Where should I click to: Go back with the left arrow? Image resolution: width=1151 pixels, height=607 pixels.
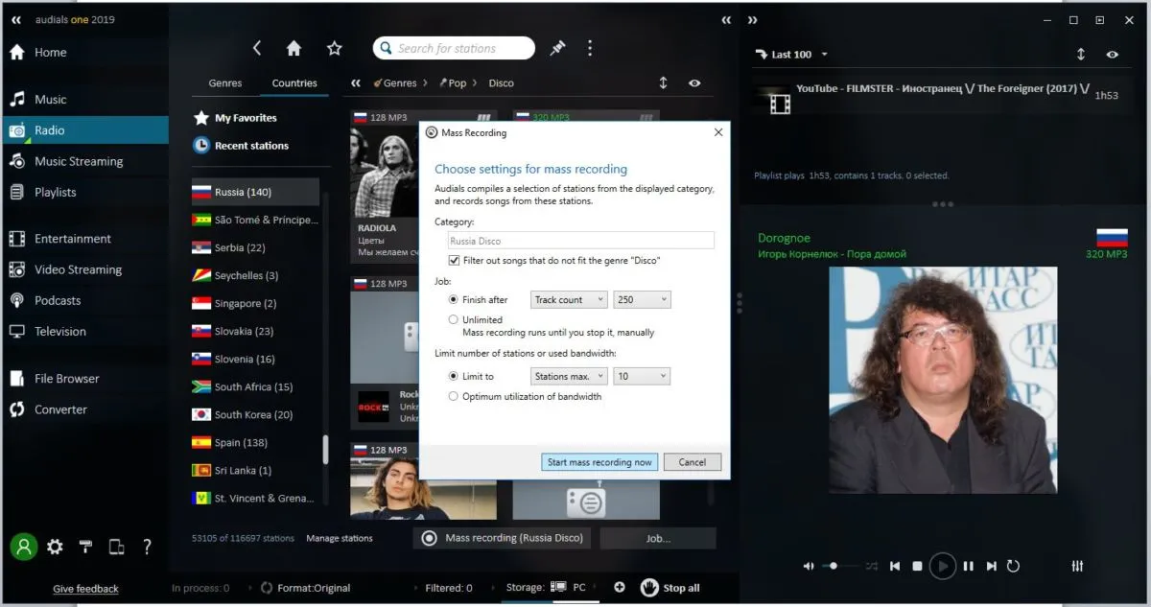(x=256, y=48)
